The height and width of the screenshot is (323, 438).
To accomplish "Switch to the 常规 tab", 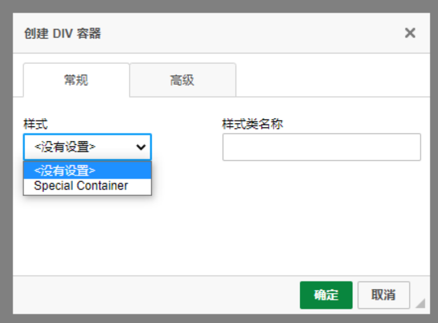I will tap(76, 80).
